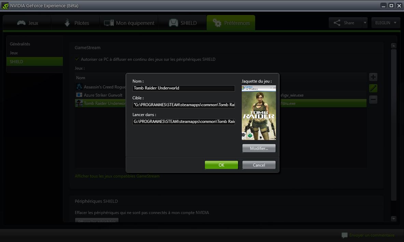Viewport: 404px width, 242px height.
Task: Click the minus icon to remove a game
Action: [x=373, y=99]
